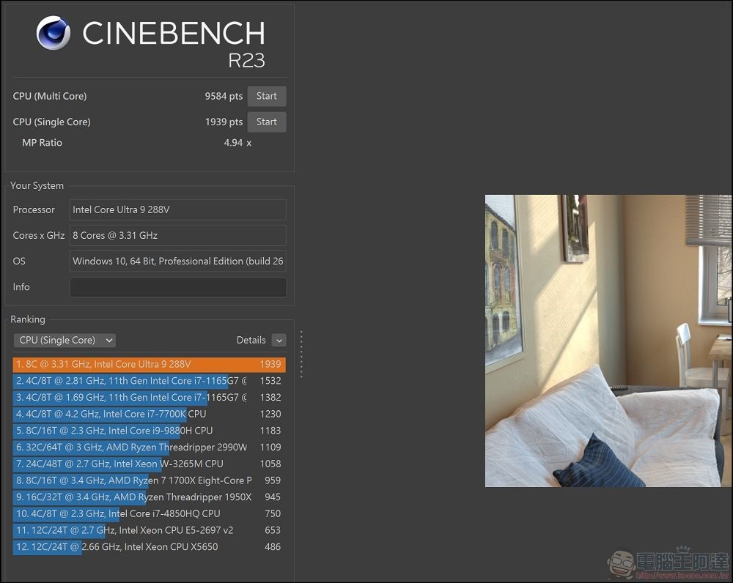733x583 pixels.
Task: Select ranking row 12 Intel Xeon CPU X5650
Action: coord(149,546)
